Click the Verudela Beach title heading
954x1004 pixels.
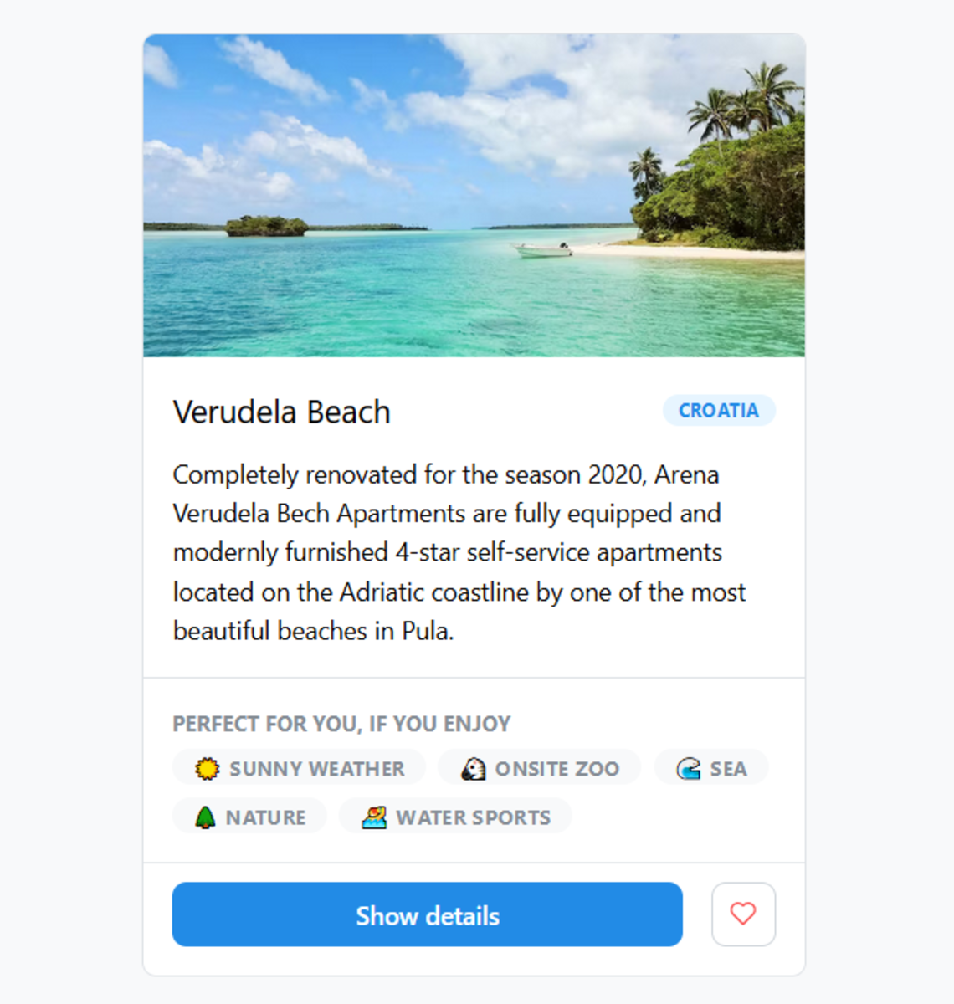click(281, 411)
